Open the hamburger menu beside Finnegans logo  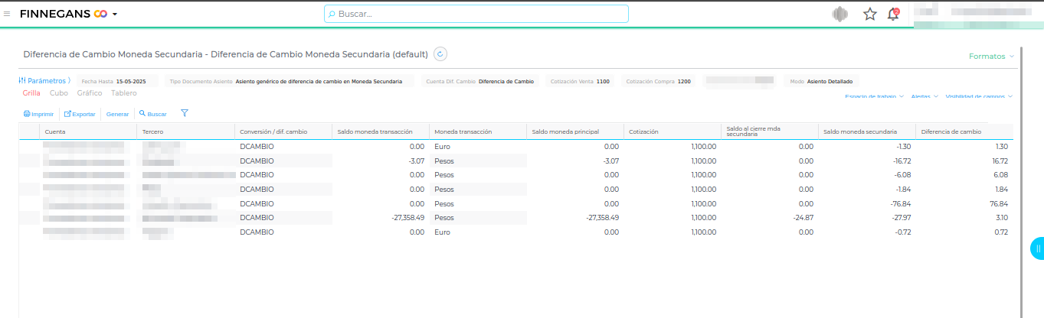pos(7,14)
